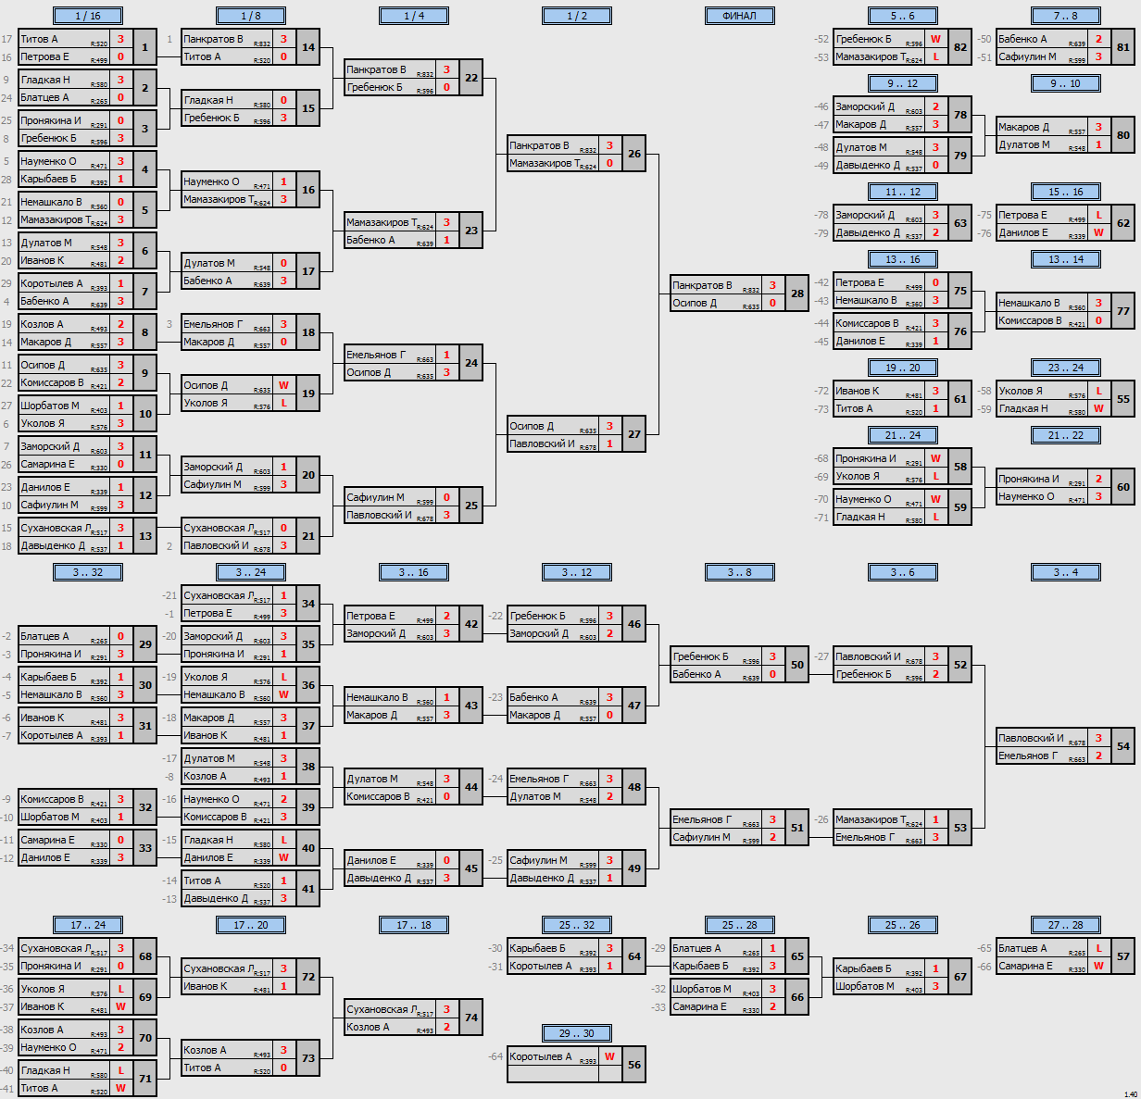
Task: Click the "25 .. 28" bracket header
Action: click(x=740, y=925)
